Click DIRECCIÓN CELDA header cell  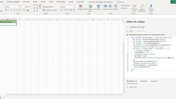pyautogui.click(x=8, y=22)
